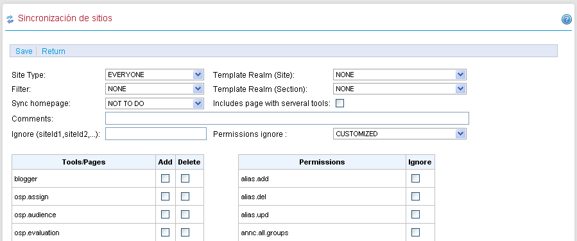Open the Sync homepage dropdown
The image size is (577, 241).
(x=155, y=103)
